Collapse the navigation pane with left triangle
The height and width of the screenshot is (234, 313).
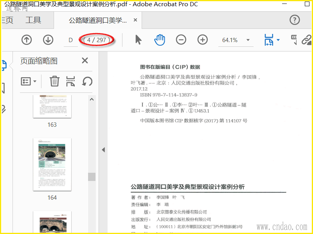pyautogui.click(x=103, y=150)
